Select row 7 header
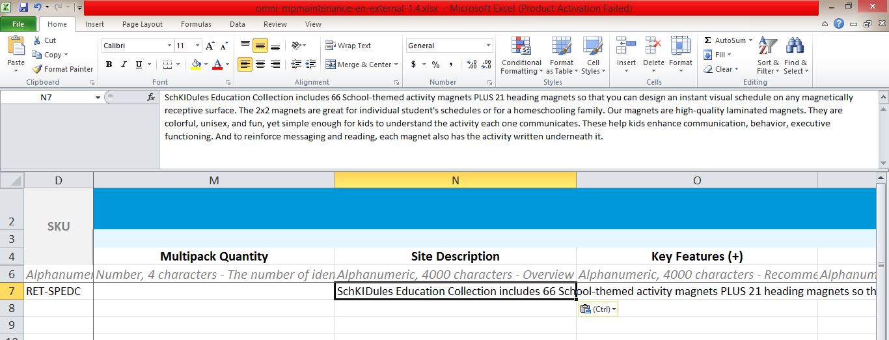Viewport: 889px width, 340px height. point(12,291)
